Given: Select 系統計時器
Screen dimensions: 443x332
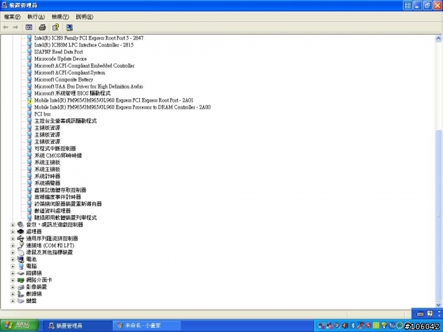Looking at the screenshot, I should pos(47,176).
